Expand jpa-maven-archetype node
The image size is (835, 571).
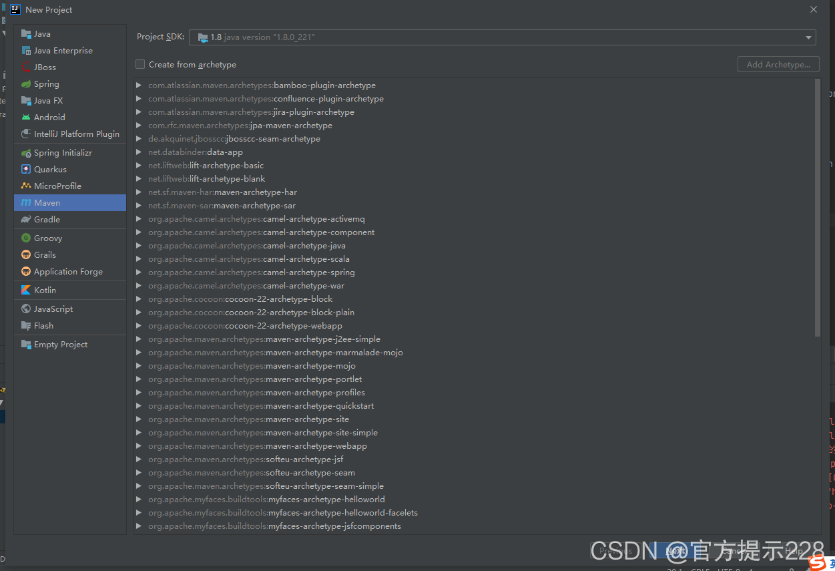[139, 126]
